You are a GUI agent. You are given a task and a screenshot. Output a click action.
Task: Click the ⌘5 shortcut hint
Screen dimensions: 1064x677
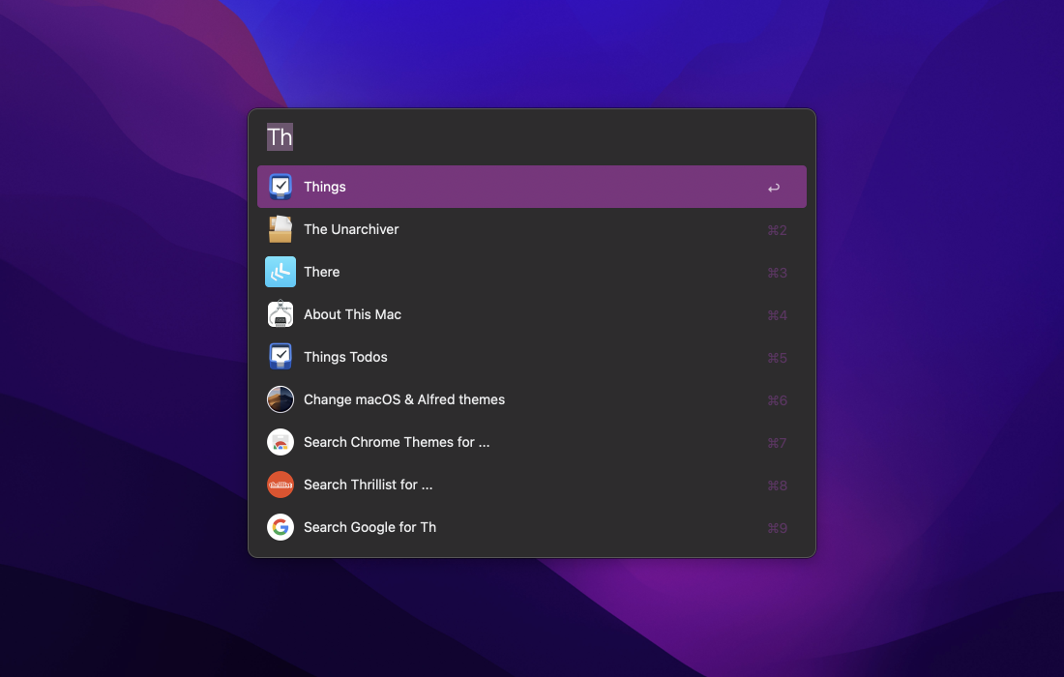[x=777, y=358]
